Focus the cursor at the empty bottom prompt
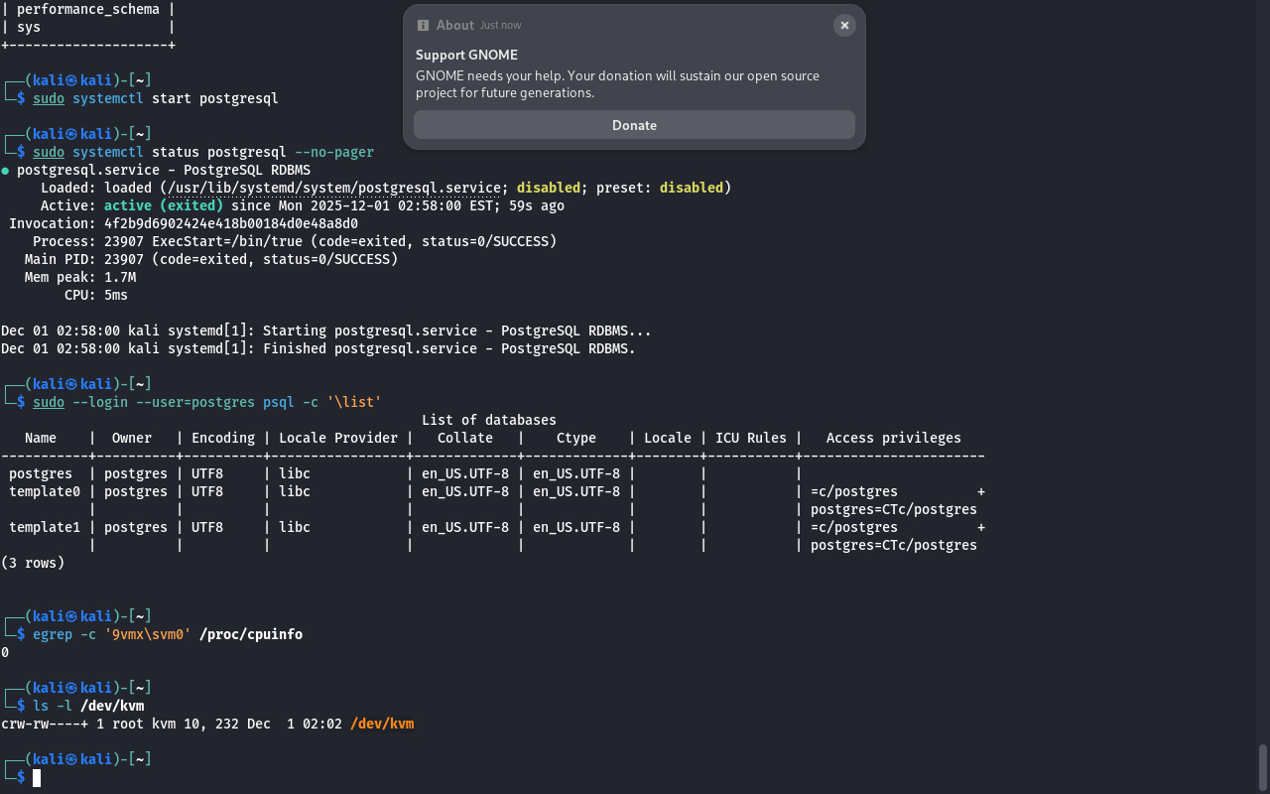 tap(37, 778)
